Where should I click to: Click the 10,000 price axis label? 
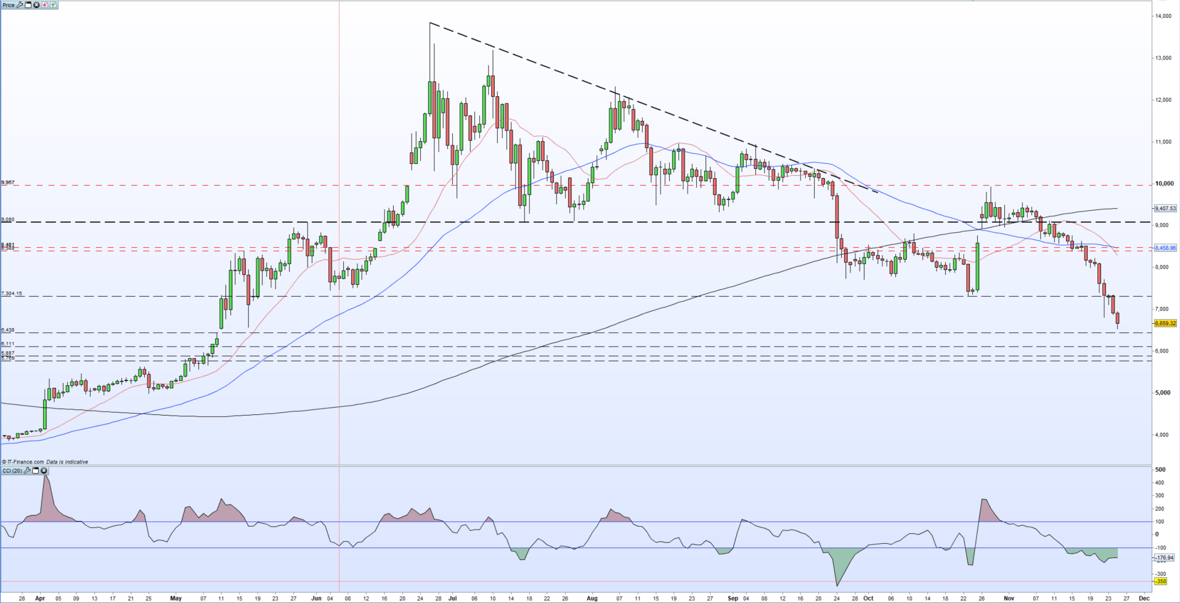pyautogui.click(x=1163, y=184)
